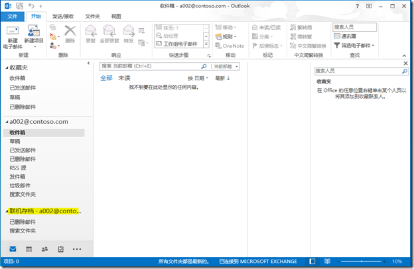Expand the Quick Steps gallery
The image size is (414, 269).
206,44
